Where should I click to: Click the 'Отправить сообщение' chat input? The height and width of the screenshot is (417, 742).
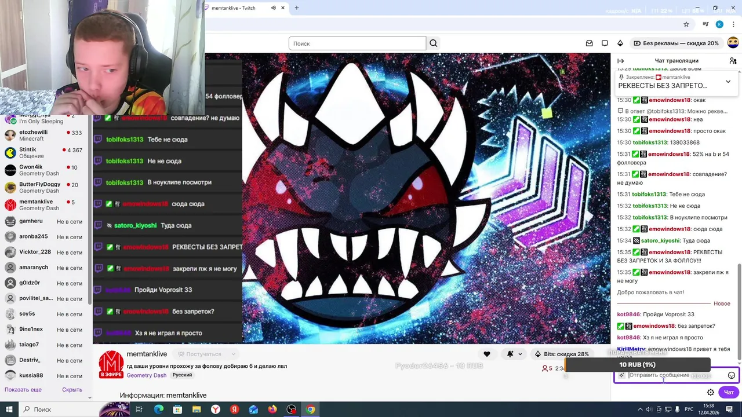click(675, 375)
